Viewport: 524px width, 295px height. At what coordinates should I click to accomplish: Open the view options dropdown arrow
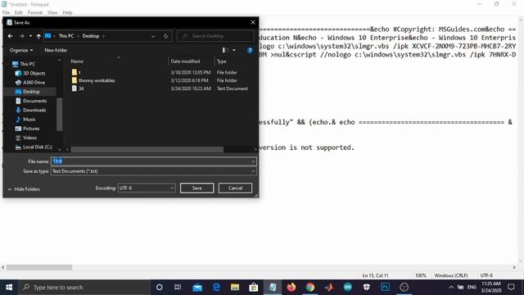[234, 50]
